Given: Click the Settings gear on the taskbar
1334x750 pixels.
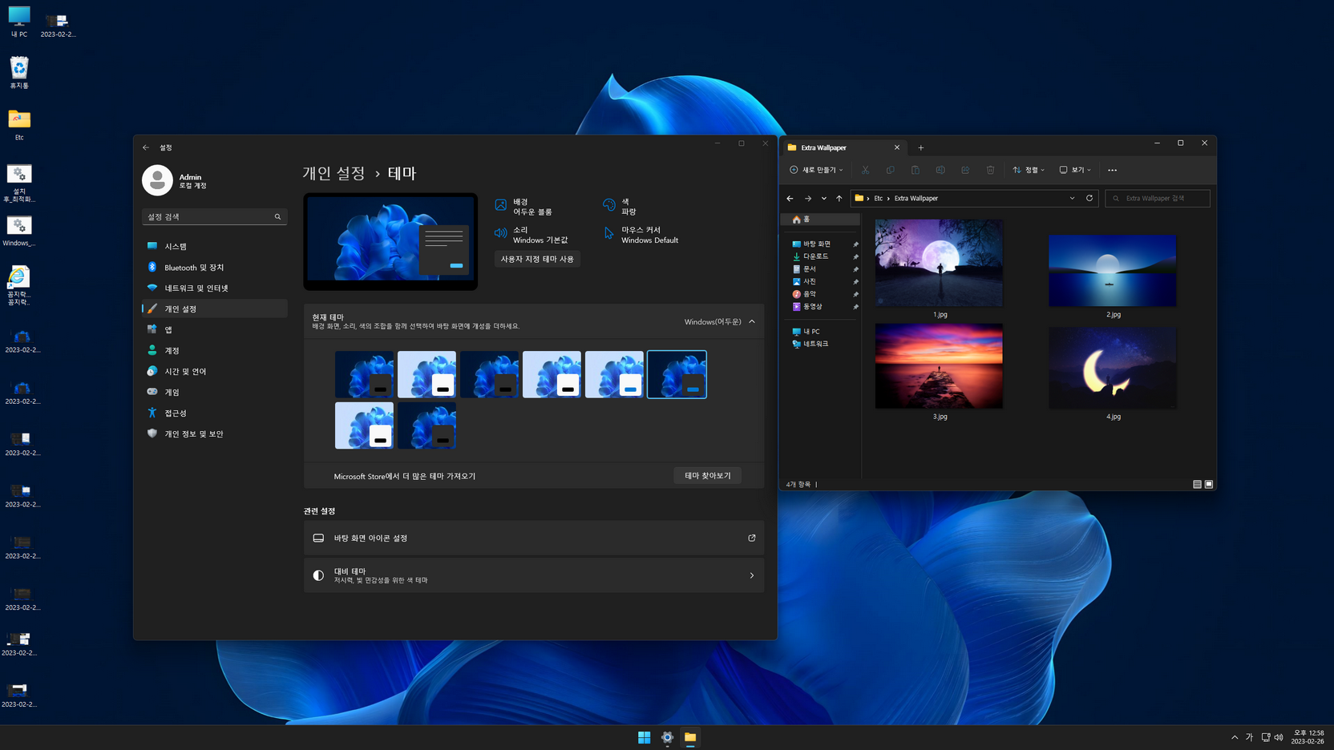Looking at the screenshot, I should coord(667,737).
